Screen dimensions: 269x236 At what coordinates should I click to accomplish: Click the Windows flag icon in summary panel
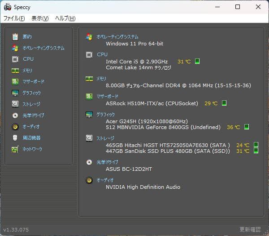click(89, 37)
